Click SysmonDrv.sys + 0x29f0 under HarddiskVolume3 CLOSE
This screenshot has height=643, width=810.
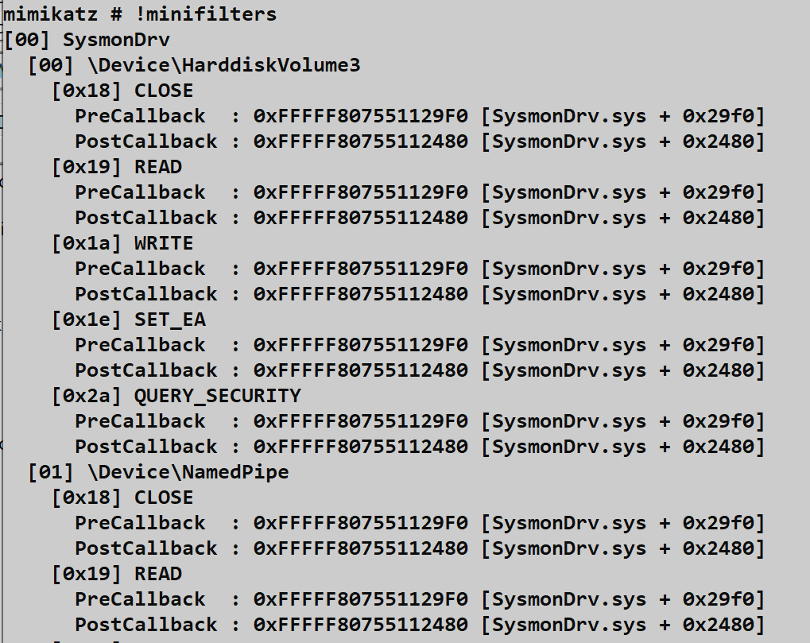(x=622, y=116)
